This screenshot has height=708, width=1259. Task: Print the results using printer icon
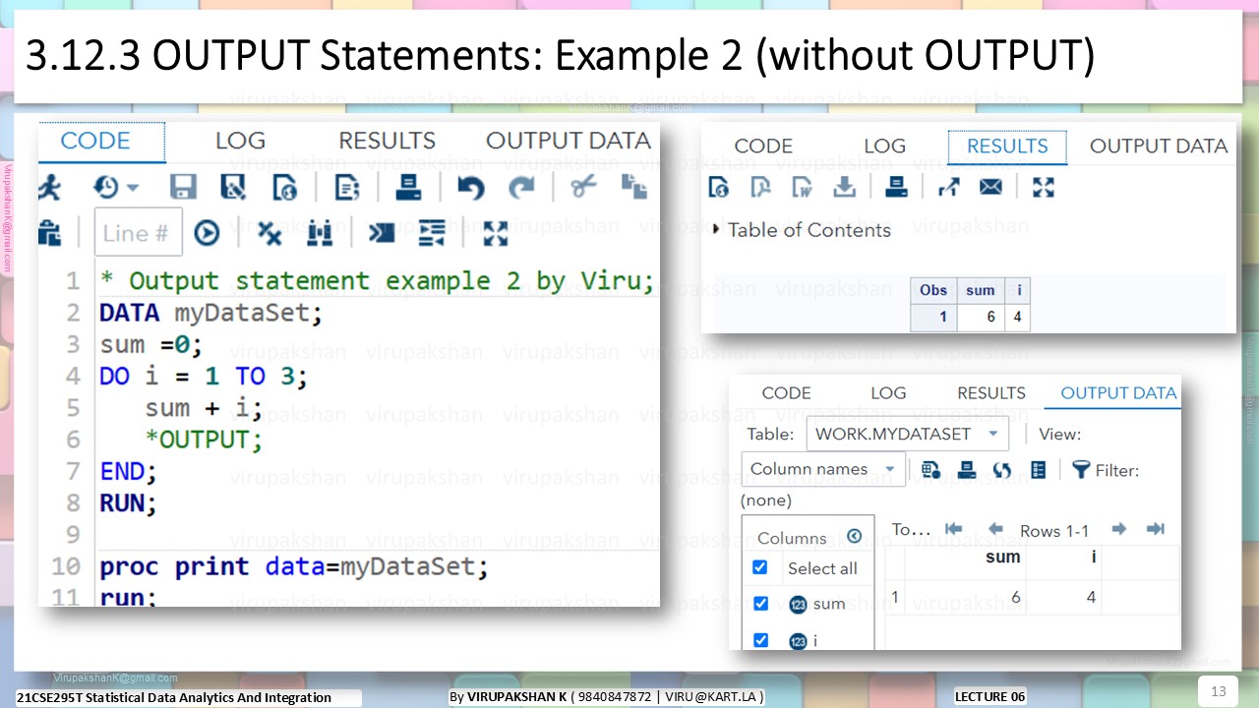coord(896,186)
